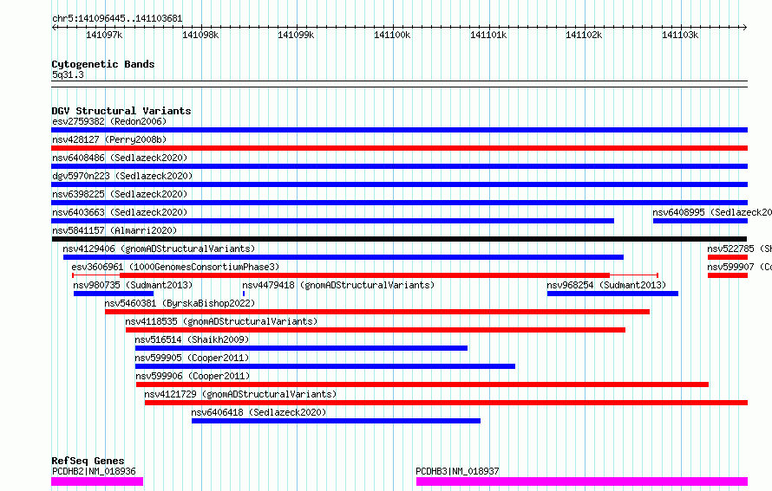Select the blue bar under dgv5970n223
772x491 pixels.
399,184
